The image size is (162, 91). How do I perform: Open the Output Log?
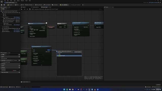pyautogui.click(x=12, y=87)
